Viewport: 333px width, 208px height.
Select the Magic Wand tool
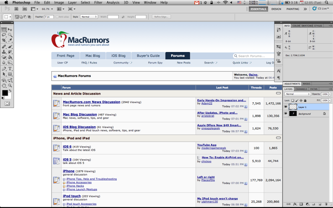click(10, 35)
